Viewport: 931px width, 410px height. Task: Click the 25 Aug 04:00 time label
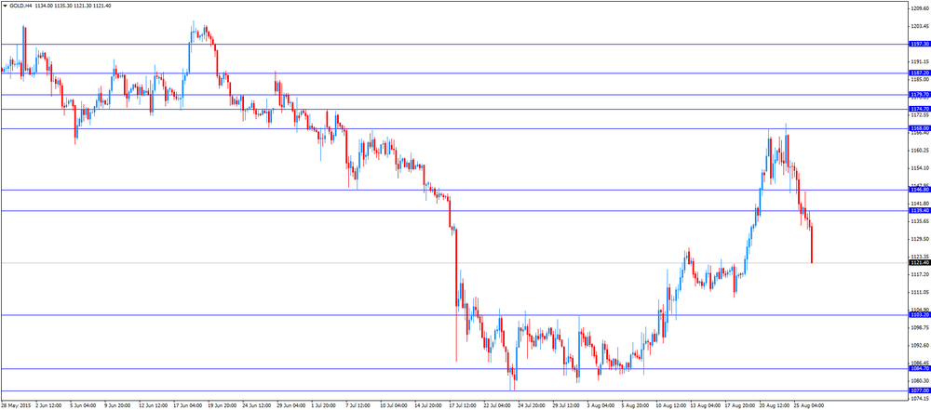tap(807, 406)
